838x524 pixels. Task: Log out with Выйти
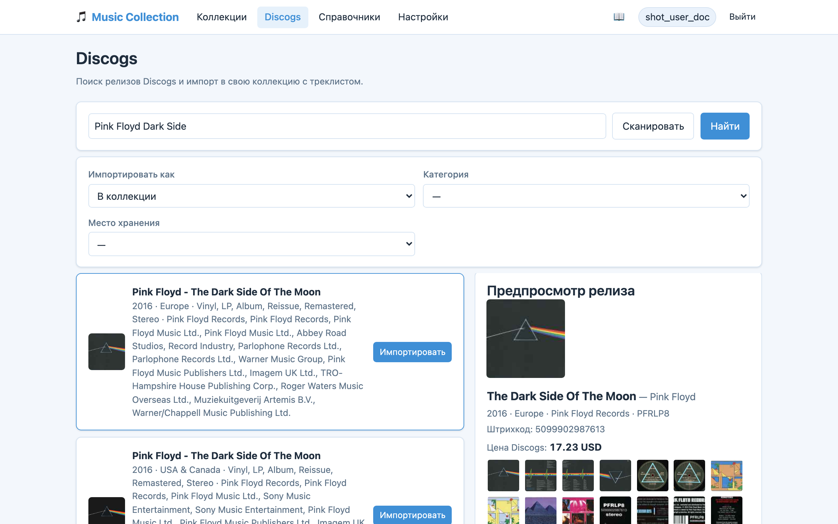(x=742, y=17)
